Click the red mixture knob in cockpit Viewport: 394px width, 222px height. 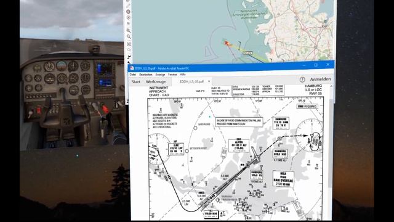(x=105, y=109)
